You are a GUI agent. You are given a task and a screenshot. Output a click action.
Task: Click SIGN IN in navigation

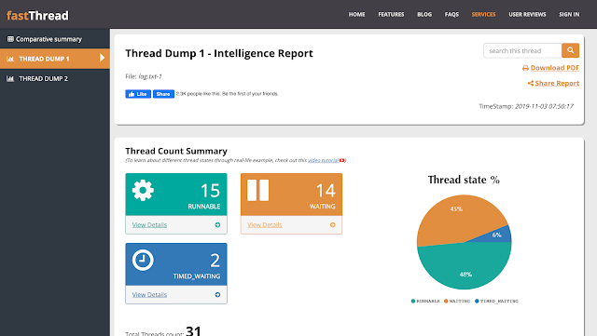tap(569, 15)
